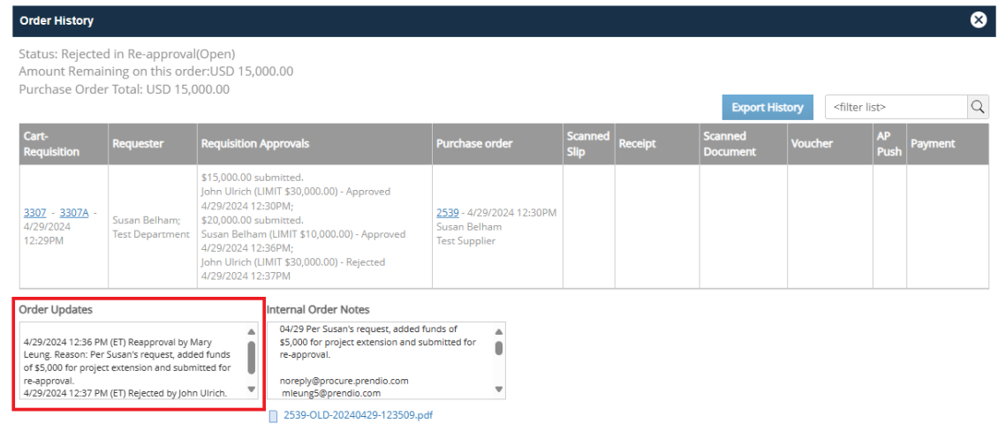The height and width of the screenshot is (424, 998).
Task: Click the filter list search magnifier icon
Action: (x=979, y=107)
